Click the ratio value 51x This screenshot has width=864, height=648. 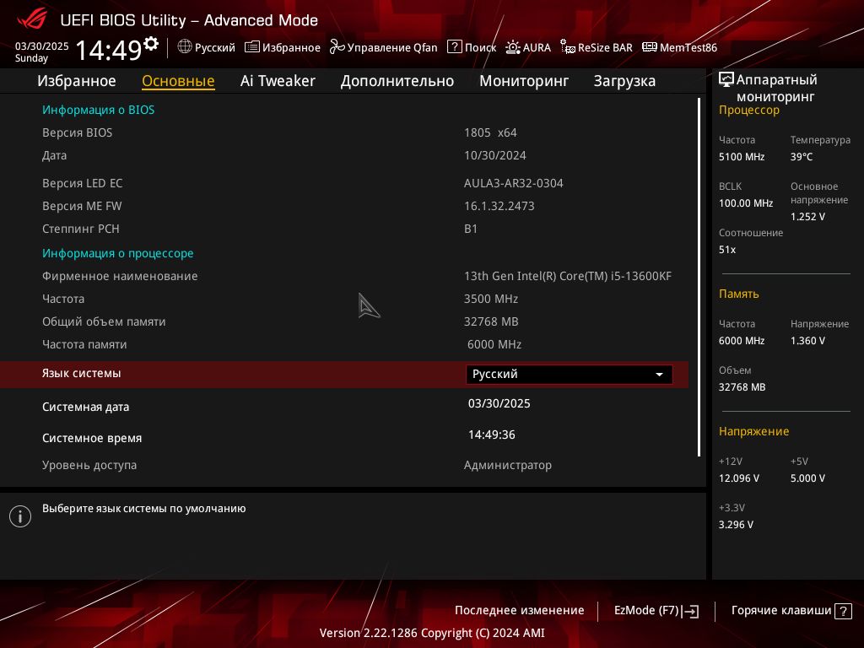(x=726, y=250)
